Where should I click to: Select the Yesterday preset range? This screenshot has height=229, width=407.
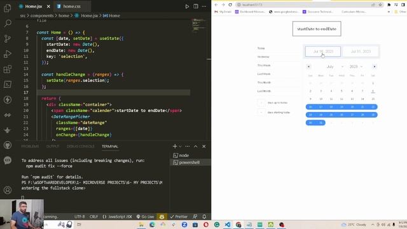(x=263, y=57)
